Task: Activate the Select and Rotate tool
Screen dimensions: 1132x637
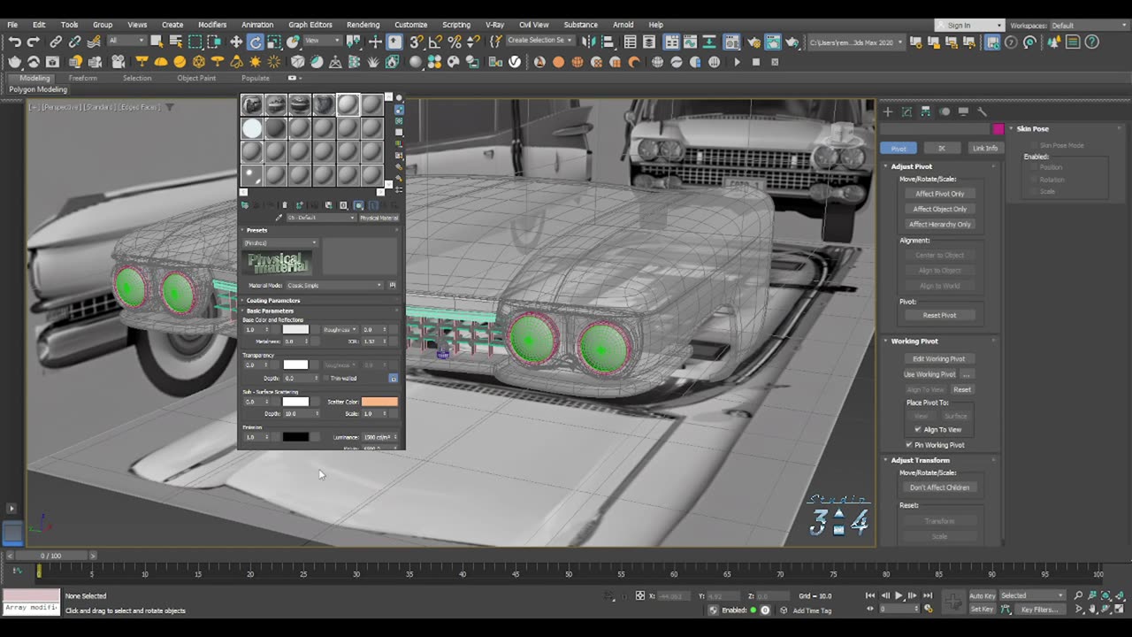Action: click(255, 42)
